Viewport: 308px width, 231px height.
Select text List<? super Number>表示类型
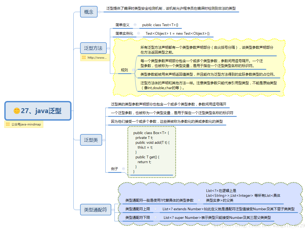217,218
